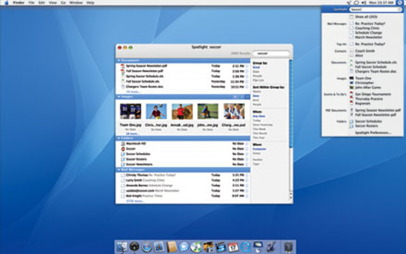Show info for Christy Thomas mail row
Screen dimensions: 406x254
247,175
